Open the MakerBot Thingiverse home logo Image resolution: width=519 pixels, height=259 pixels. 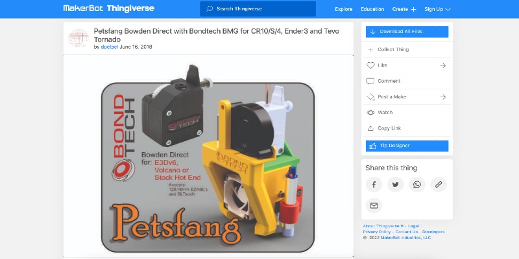tap(108, 8)
